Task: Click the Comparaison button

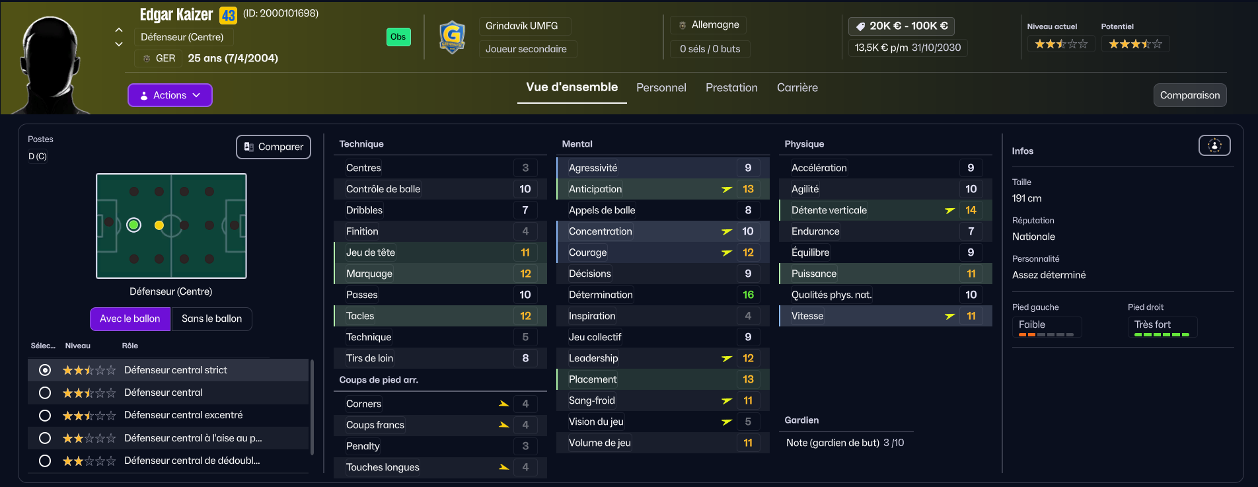Action: click(1190, 95)
